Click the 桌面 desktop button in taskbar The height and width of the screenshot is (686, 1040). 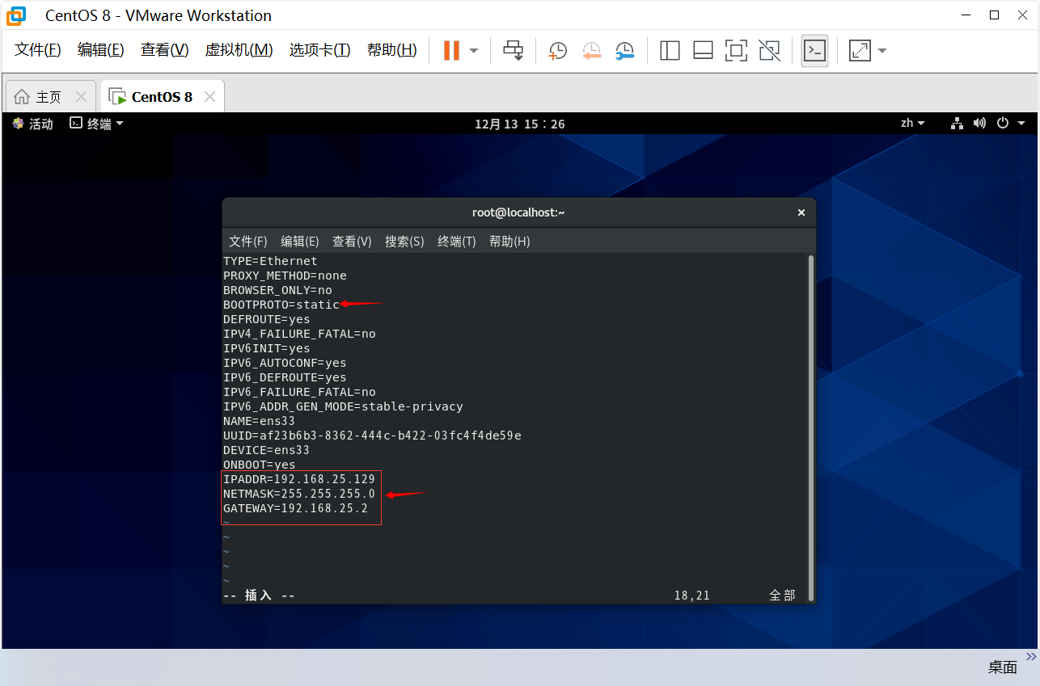tap(1002, 667)
